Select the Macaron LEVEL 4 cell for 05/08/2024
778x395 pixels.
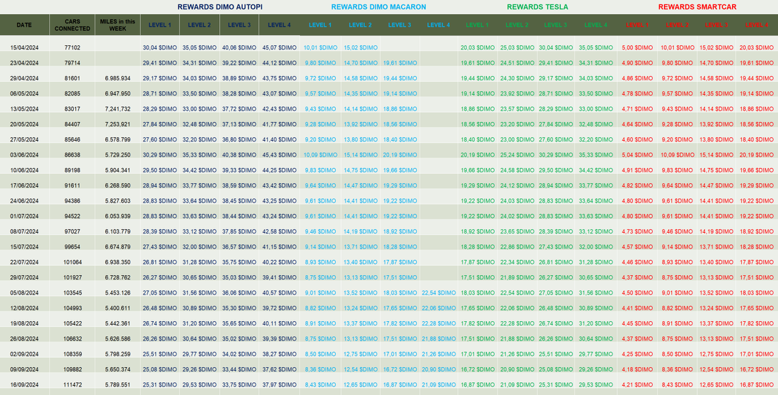pyautogui.click(x=439, y=293)
